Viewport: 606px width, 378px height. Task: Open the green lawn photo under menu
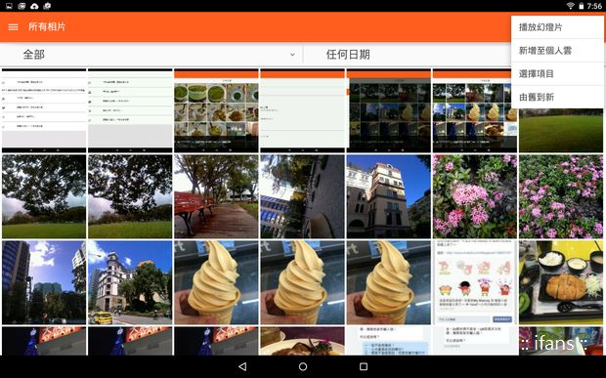coord(561,130)
